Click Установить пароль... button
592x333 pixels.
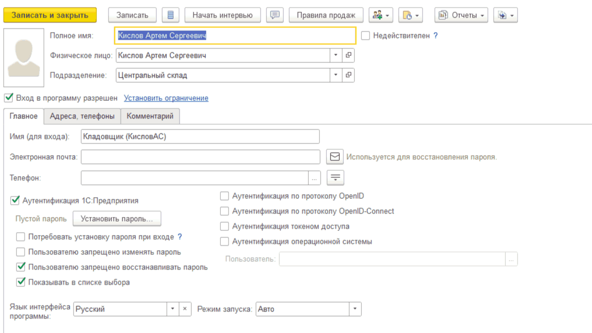tap(117, 219)
